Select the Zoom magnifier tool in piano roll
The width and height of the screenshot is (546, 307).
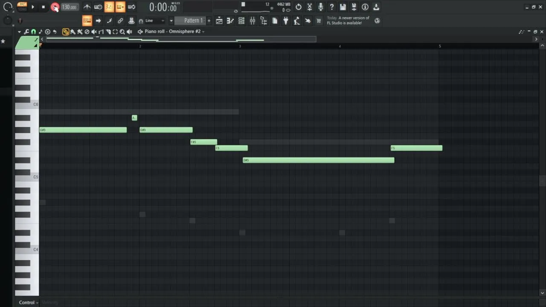click(122, 32)
